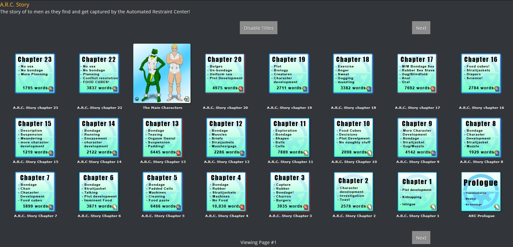Click the 'A.R.C. Story Chapter 11' title link
This screenshot has width=513, height=247.
[290, 162]
